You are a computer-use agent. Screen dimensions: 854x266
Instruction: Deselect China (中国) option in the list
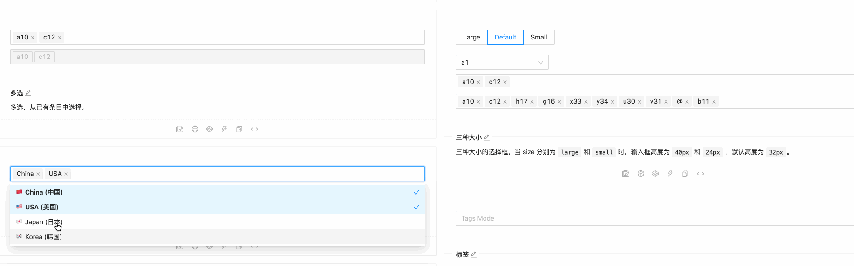(x=44, y=192)
